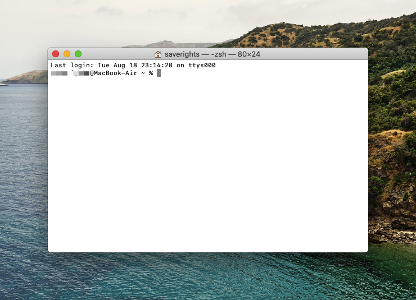Image resolution: width=416 pixels, height=300 pixels.
Task: Click empty title bar area right of title
Action: tap(315, 54)
